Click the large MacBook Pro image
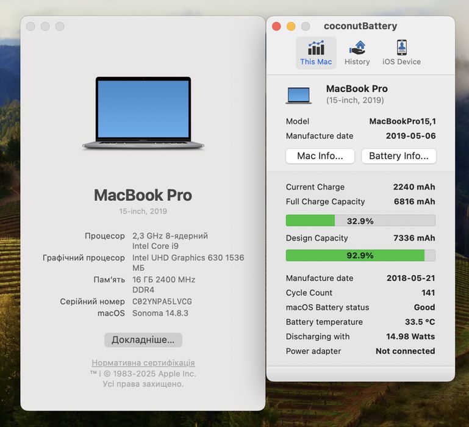Viewport: 469px width, 427px height. click(x=143, y=113)
